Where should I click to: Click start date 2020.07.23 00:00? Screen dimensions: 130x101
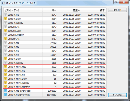72,83
